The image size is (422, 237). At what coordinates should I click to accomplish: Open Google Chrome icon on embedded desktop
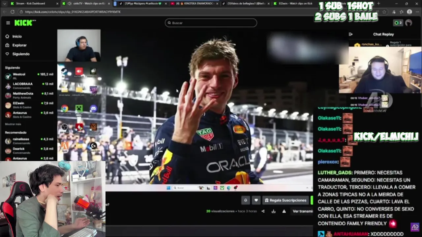coord(64,109)
